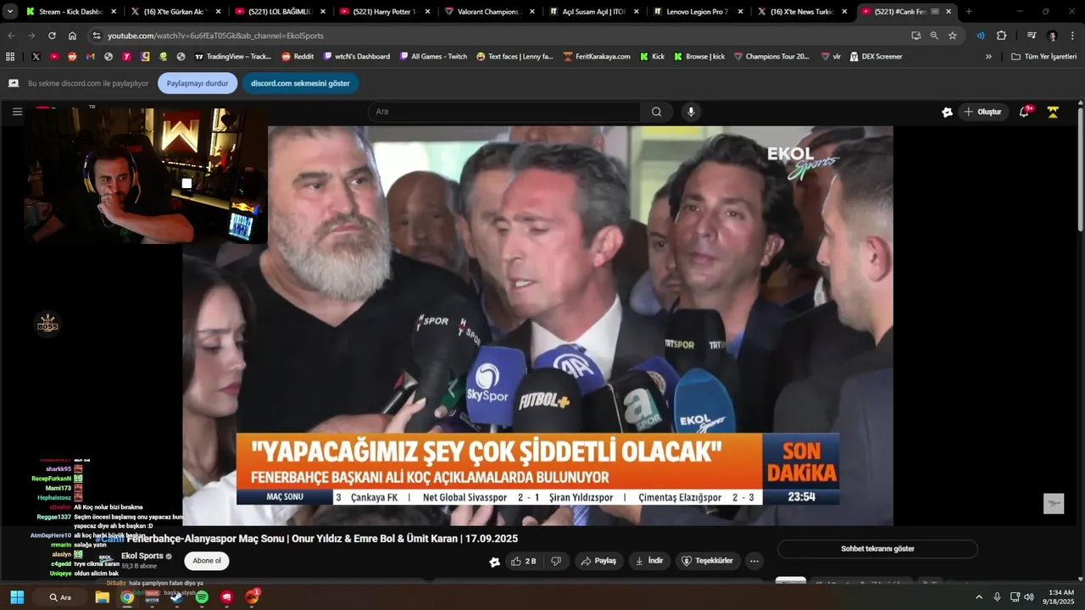Screen dimensions: 1085x610
Task: Expand the bookmarks overflow chevron
Action: point(988,57)
